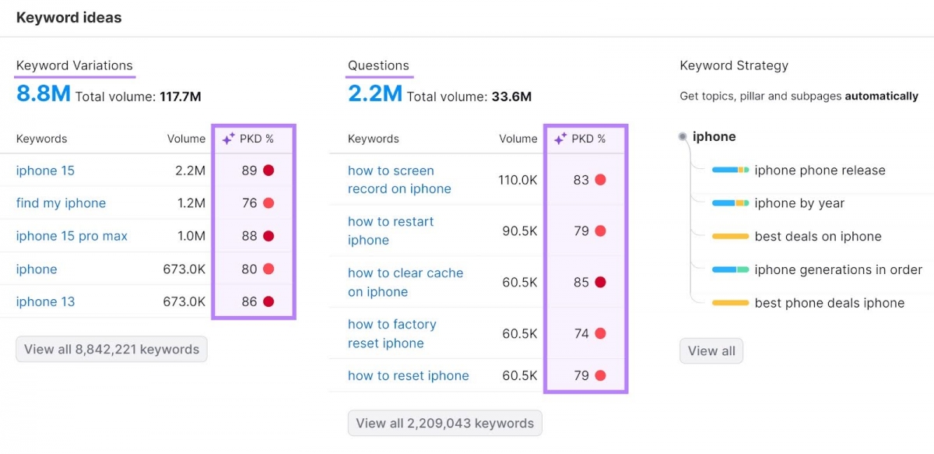934x454 pixels.
Task: Click "View all 8,842,221 keywords" button
Action: pos(111,349)
